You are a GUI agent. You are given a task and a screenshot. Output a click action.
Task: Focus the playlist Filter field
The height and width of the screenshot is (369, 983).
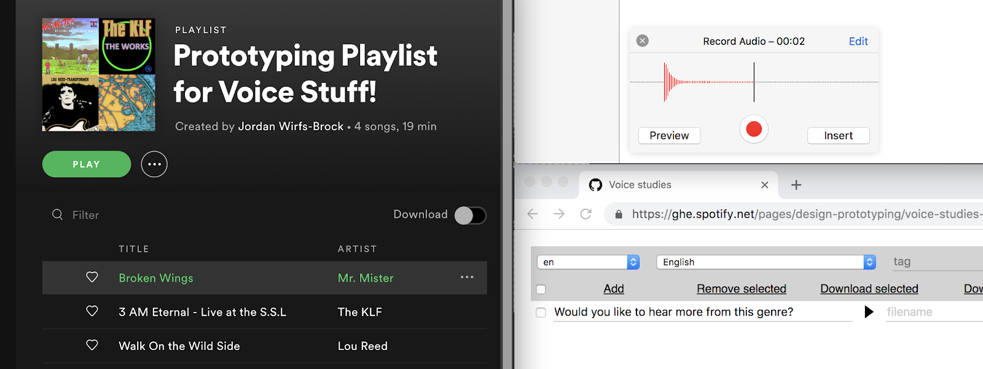(x=85, y=215)
